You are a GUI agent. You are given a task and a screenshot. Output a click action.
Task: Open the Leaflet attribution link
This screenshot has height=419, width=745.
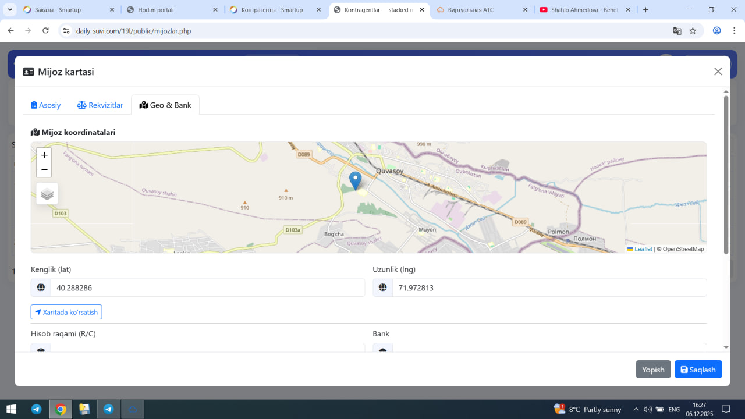pos(643,249)
